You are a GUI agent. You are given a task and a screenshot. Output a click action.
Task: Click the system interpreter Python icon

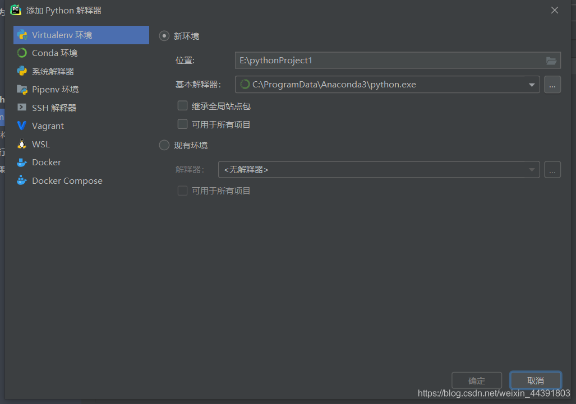point(22,71)
